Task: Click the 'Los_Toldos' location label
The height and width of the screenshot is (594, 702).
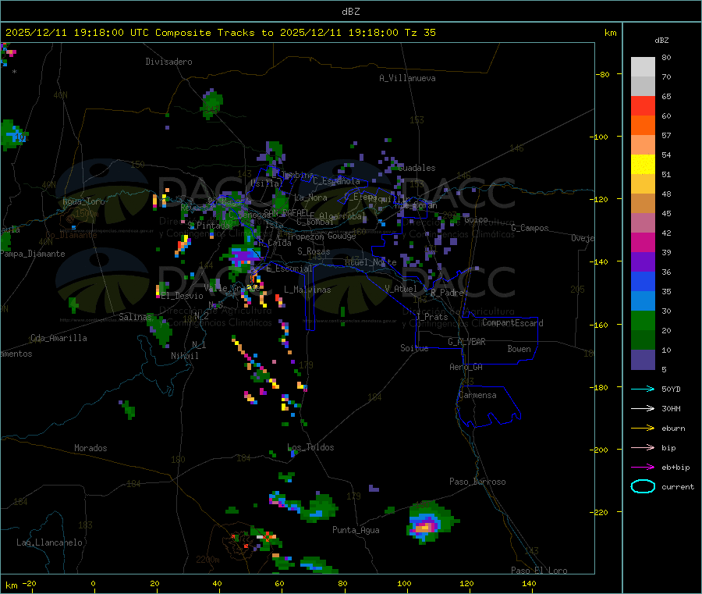Action: (310, 447)
